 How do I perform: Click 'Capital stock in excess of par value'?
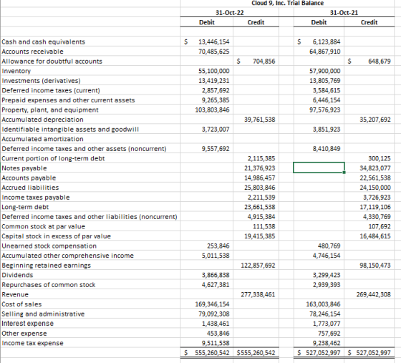click(57, 236)
